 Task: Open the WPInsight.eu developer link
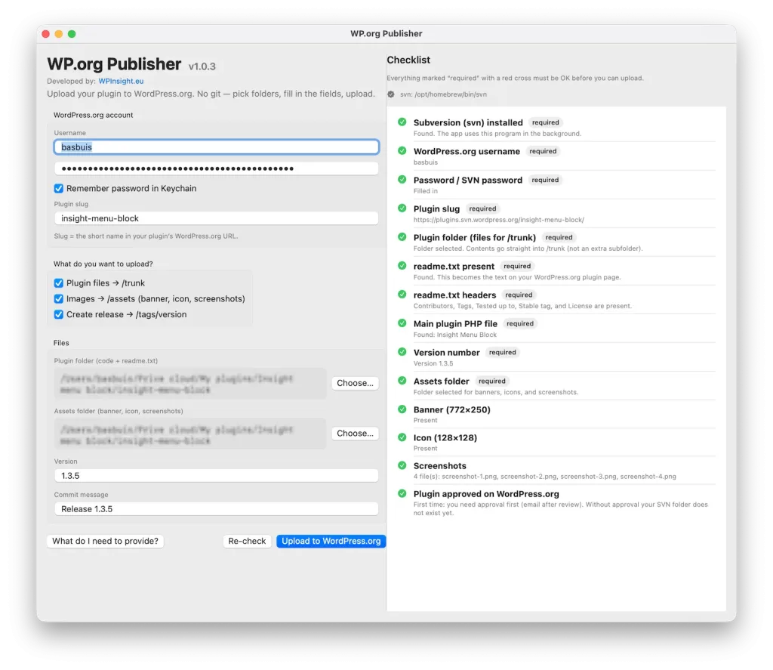[121, 81]
